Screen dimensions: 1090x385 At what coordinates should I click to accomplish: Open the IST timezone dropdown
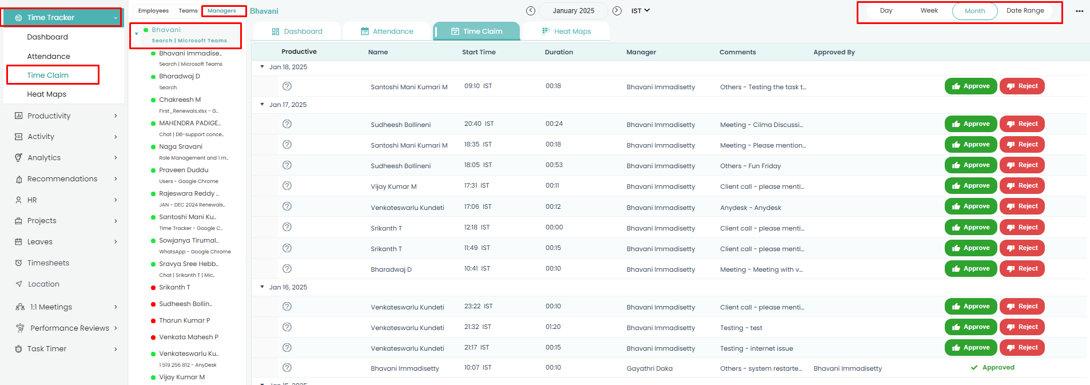(x=641, y=11)
